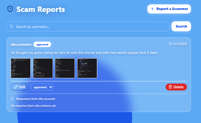Click the speech bubble icon by Responses
The width and height of the screenshot is (201, 123).
(13, 99)
